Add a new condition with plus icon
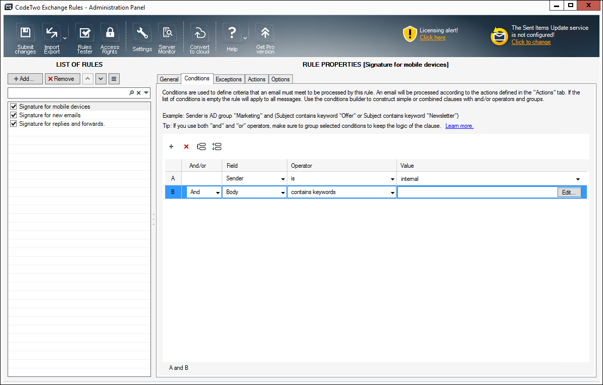Image resolution: width=603 pixels, height=385 pixels. tap(171, 147)
